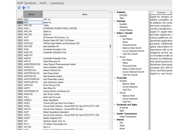
Task: Click the symbol list scrollbar thumb
Action: (110, 46)
